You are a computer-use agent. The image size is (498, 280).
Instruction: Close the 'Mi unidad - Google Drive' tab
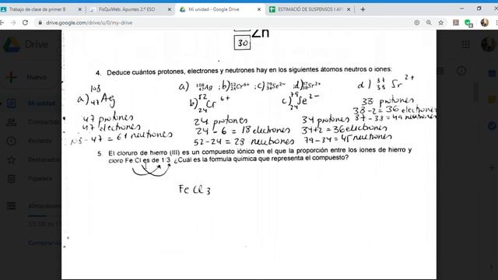point(259,9)
